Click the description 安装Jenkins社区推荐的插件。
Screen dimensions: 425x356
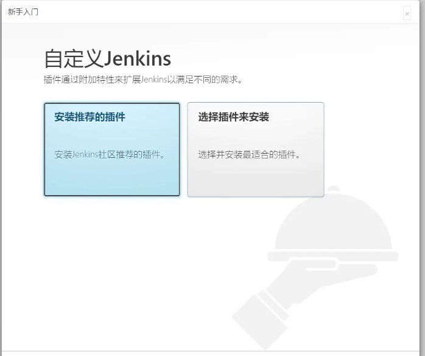click(x=110, y=154)
